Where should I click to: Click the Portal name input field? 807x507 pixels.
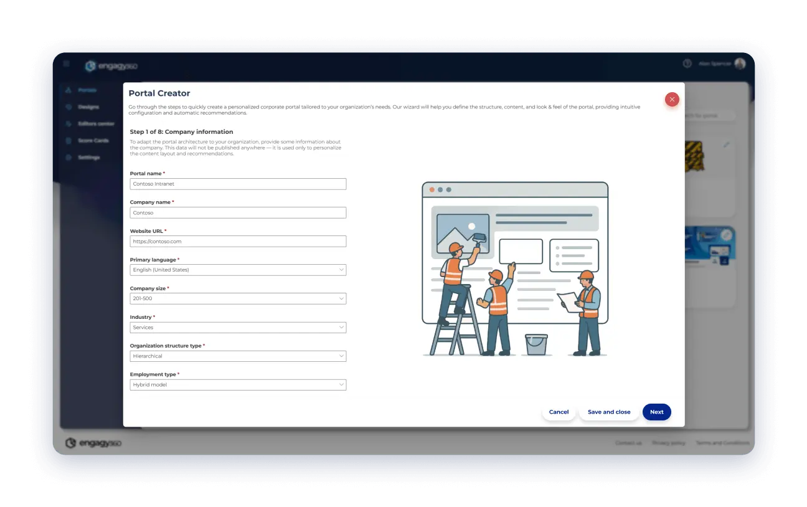click(x=238, y=184)
